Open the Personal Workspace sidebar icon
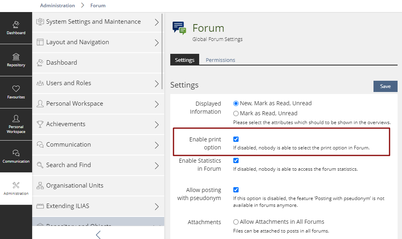Screen dimensions: 402x239 click(x=16, y=119)
